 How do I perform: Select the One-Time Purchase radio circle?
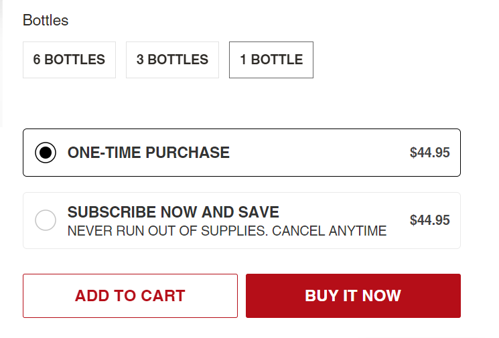pyautogui.click(x=46, y=153)
